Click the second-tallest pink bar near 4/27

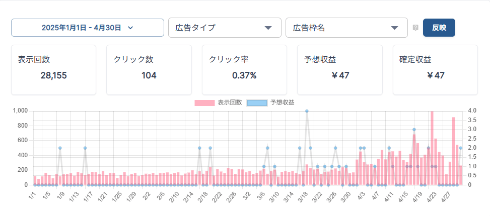pyautogui.click(x=453, y=151)
